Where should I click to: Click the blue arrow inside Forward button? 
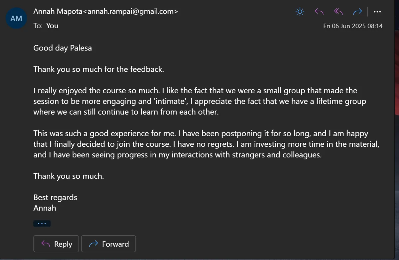[x=94, y=244]
